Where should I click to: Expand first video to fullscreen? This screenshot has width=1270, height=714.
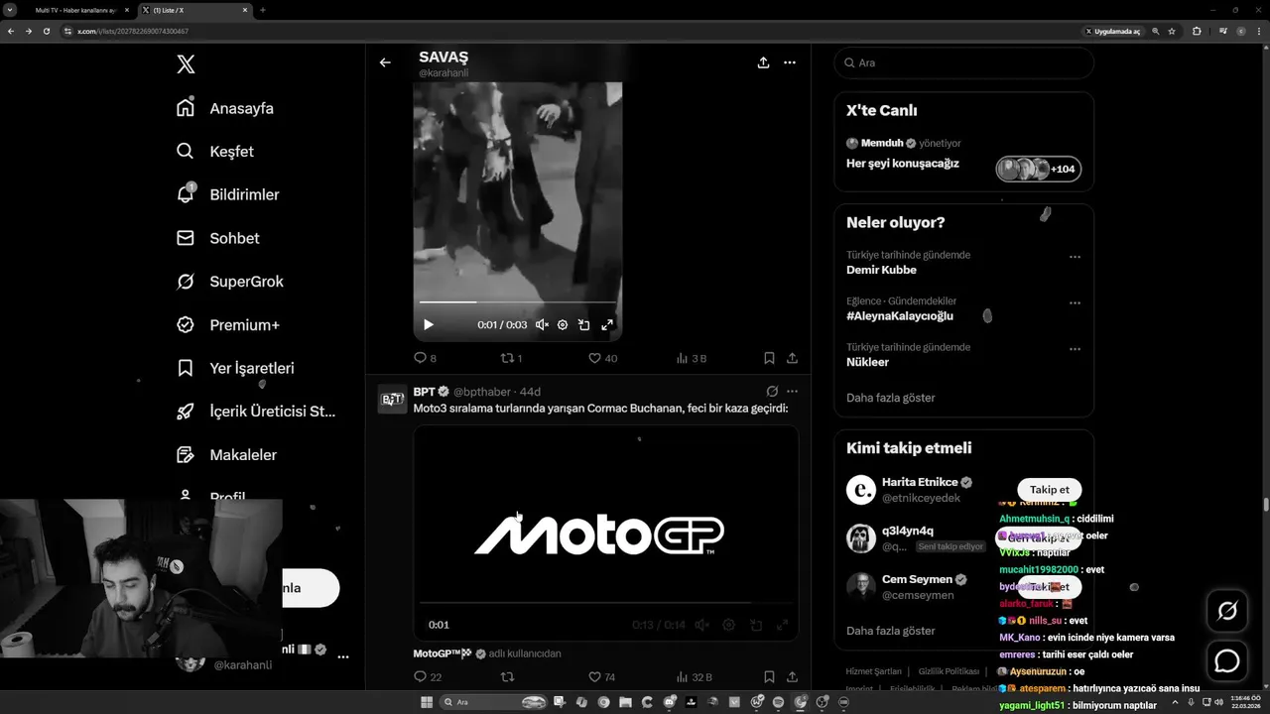point(607,324)
